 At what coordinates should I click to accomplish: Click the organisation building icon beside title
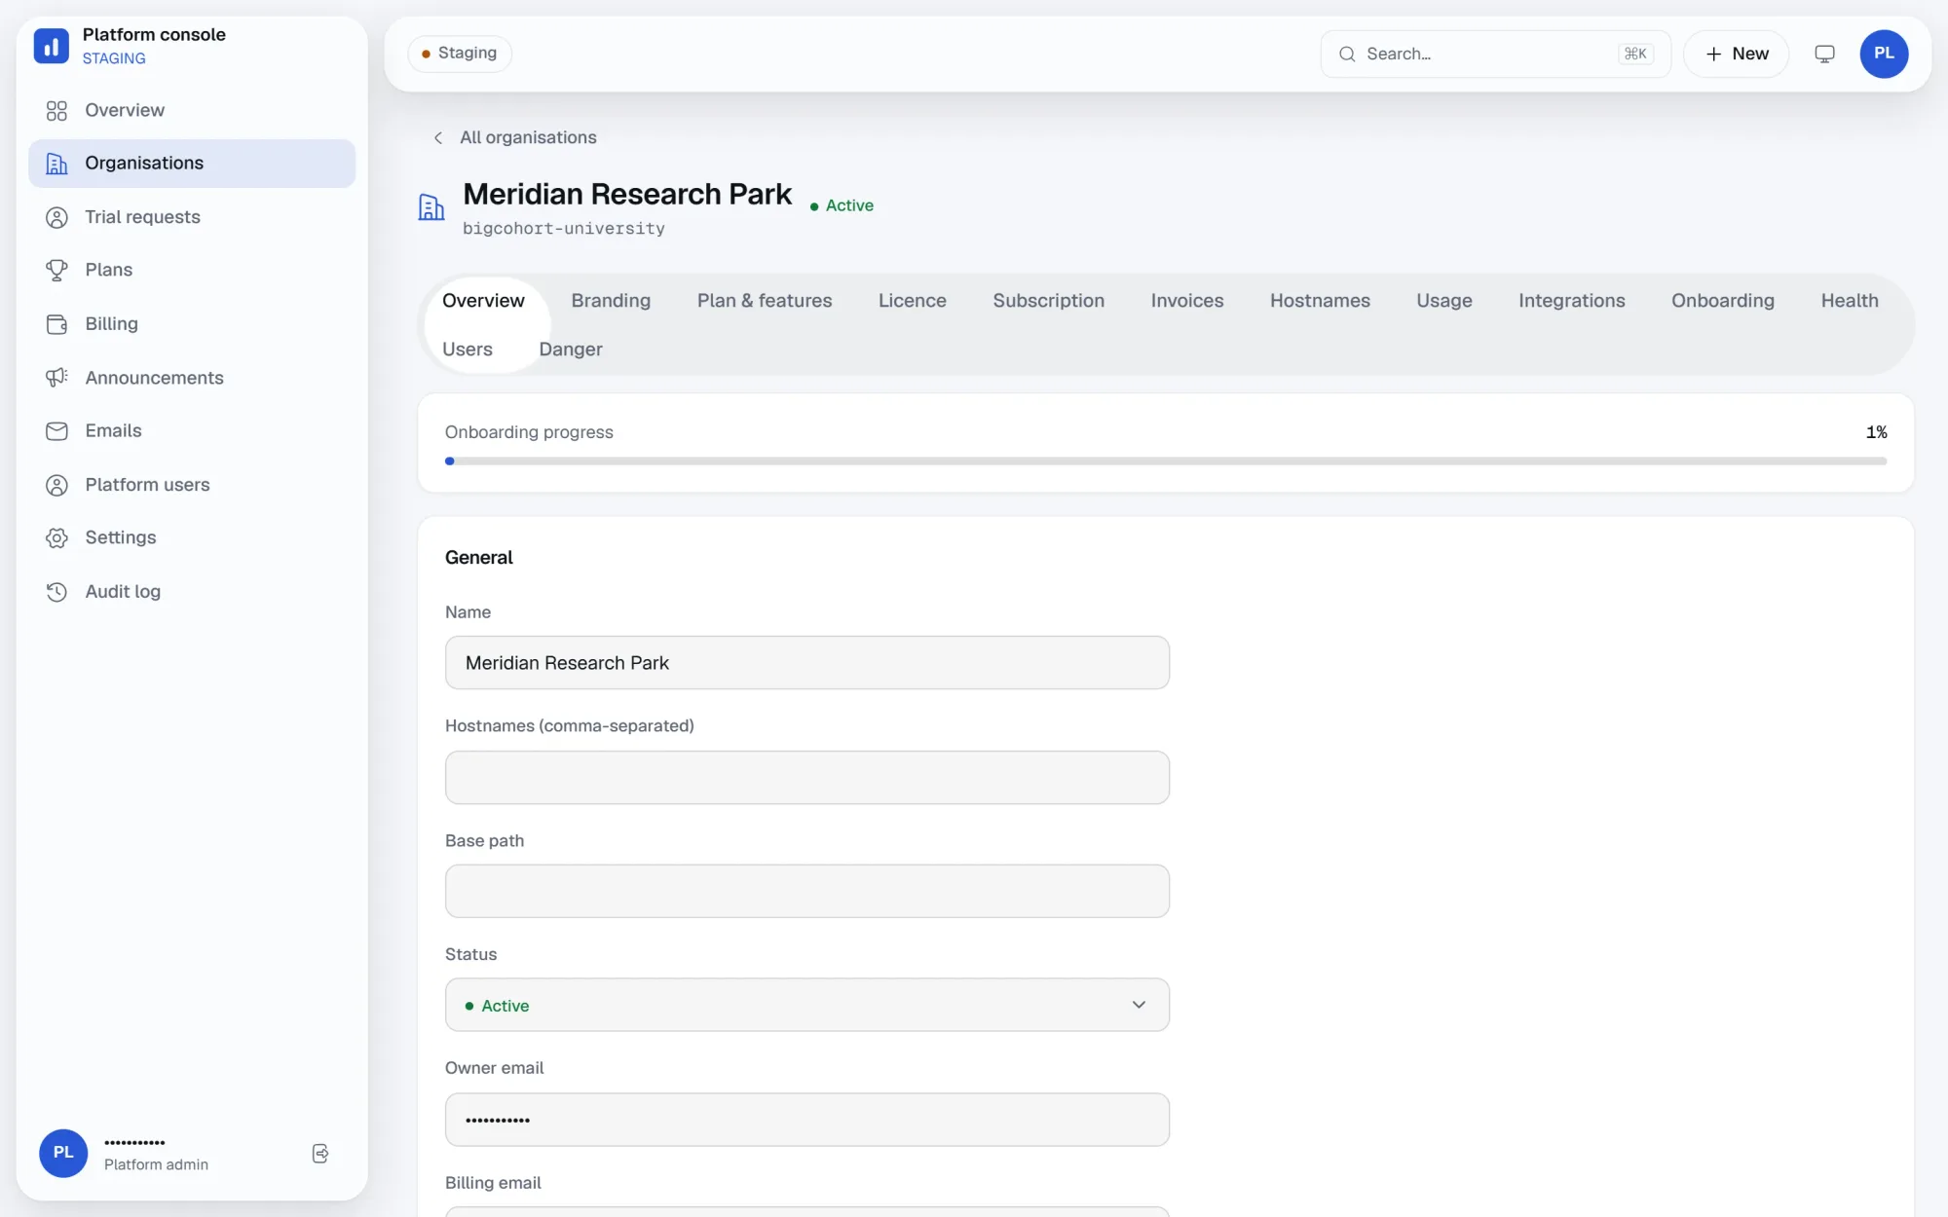point(431,206)
